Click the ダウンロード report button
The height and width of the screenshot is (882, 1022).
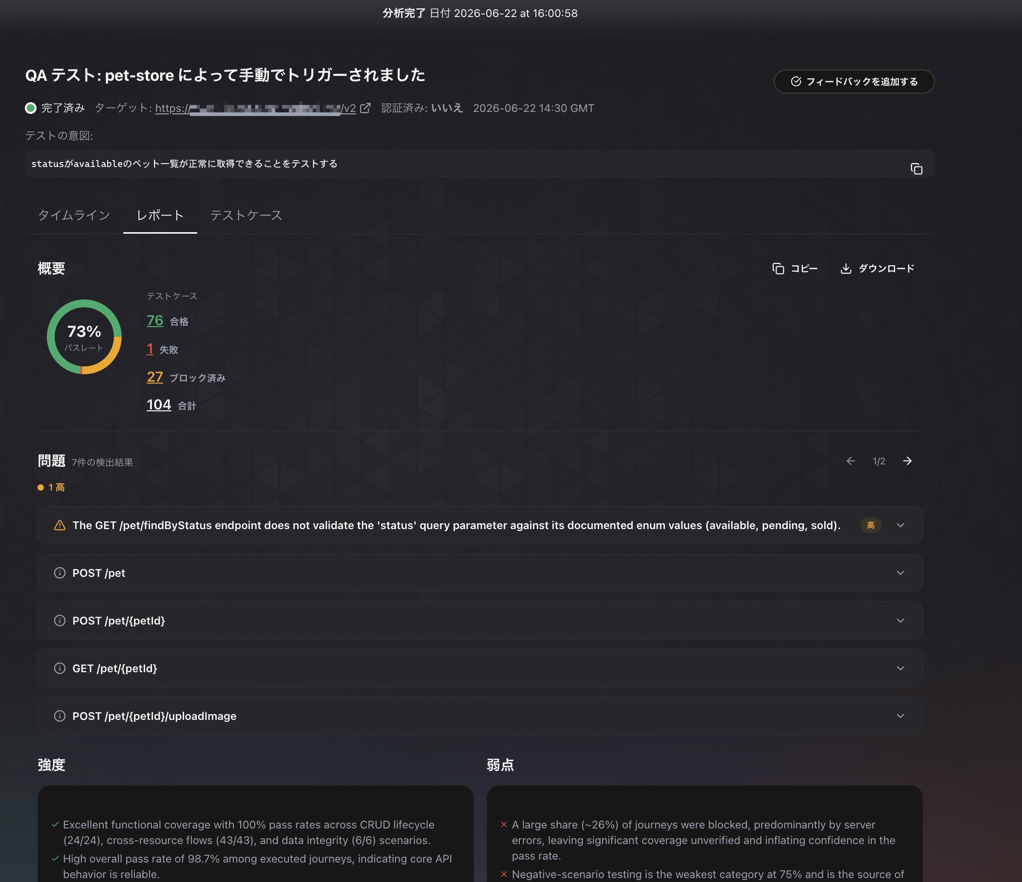click(877, 269)
